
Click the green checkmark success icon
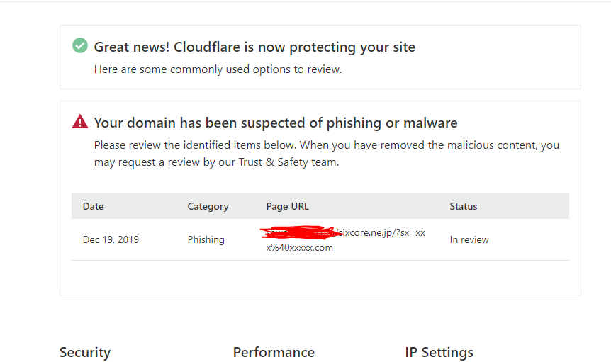point(80,45)
